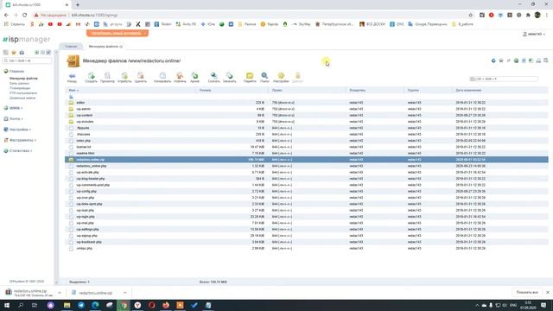Screen dimensions: 553x311
Task: Click the Скачать download icon
Action: pyautogui.click(x=213, y=78)
